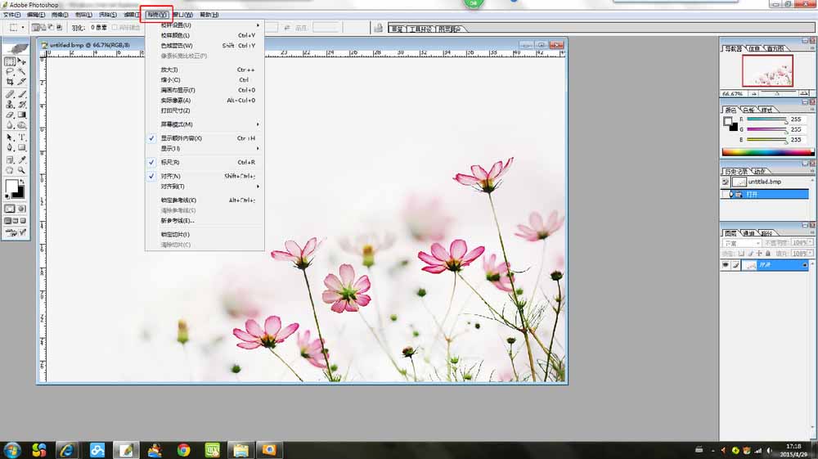Select the Slice tool
818x459 pixels.
point(21,81)
